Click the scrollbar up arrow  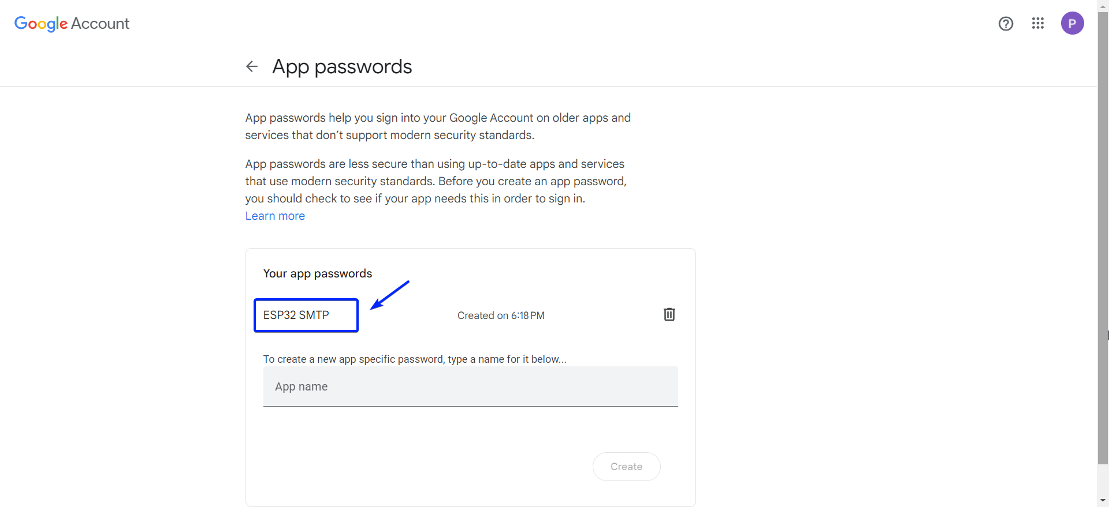pos(1103,5)
